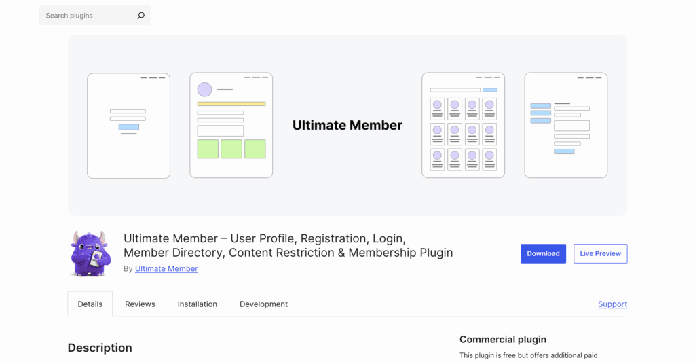The image size is (695, 362).
Task: Click the member directory grid mockup
Action: (463, 125)
